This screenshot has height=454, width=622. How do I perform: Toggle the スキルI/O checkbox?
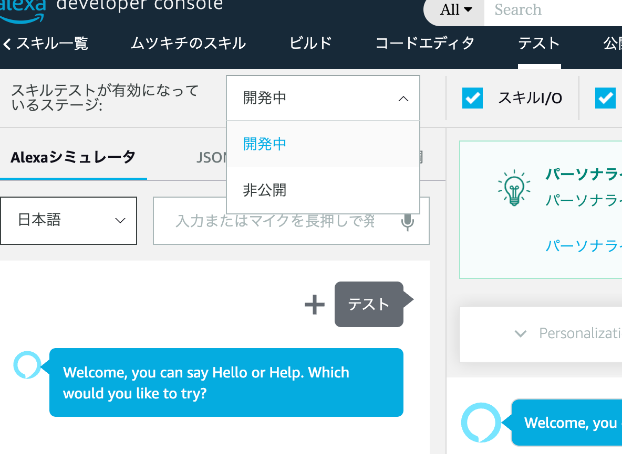pos(472,98)
